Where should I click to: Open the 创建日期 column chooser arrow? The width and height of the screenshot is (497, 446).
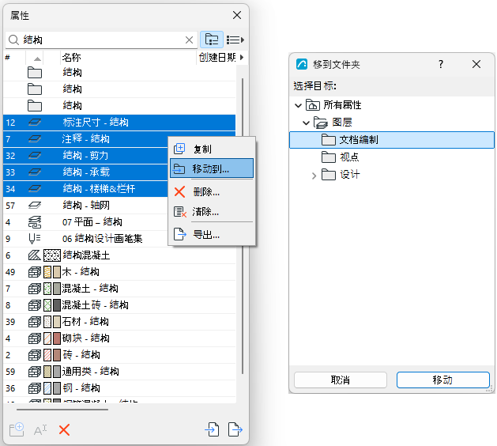[x=242, y=58]
